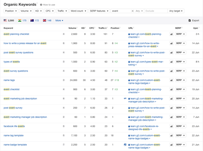Open SERP dropdown for types of events row
This screenshot has width=203, height=151.
(181, 62)
